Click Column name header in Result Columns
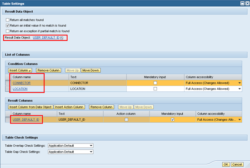The height and width of the screenshot is (168, 250). click(x=34, y=114)
